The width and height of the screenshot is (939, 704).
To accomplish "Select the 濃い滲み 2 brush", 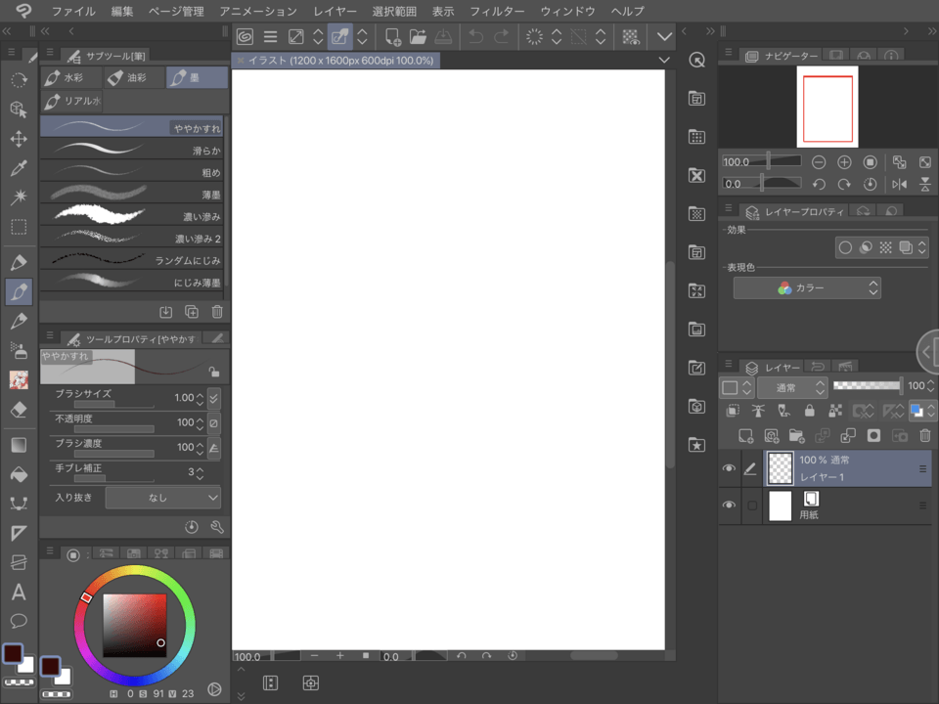I will tap(132, 237).
